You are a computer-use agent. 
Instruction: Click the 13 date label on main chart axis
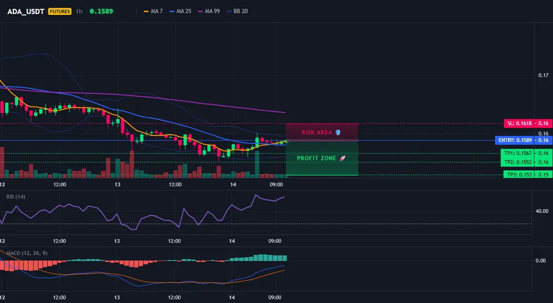point(117,184)
